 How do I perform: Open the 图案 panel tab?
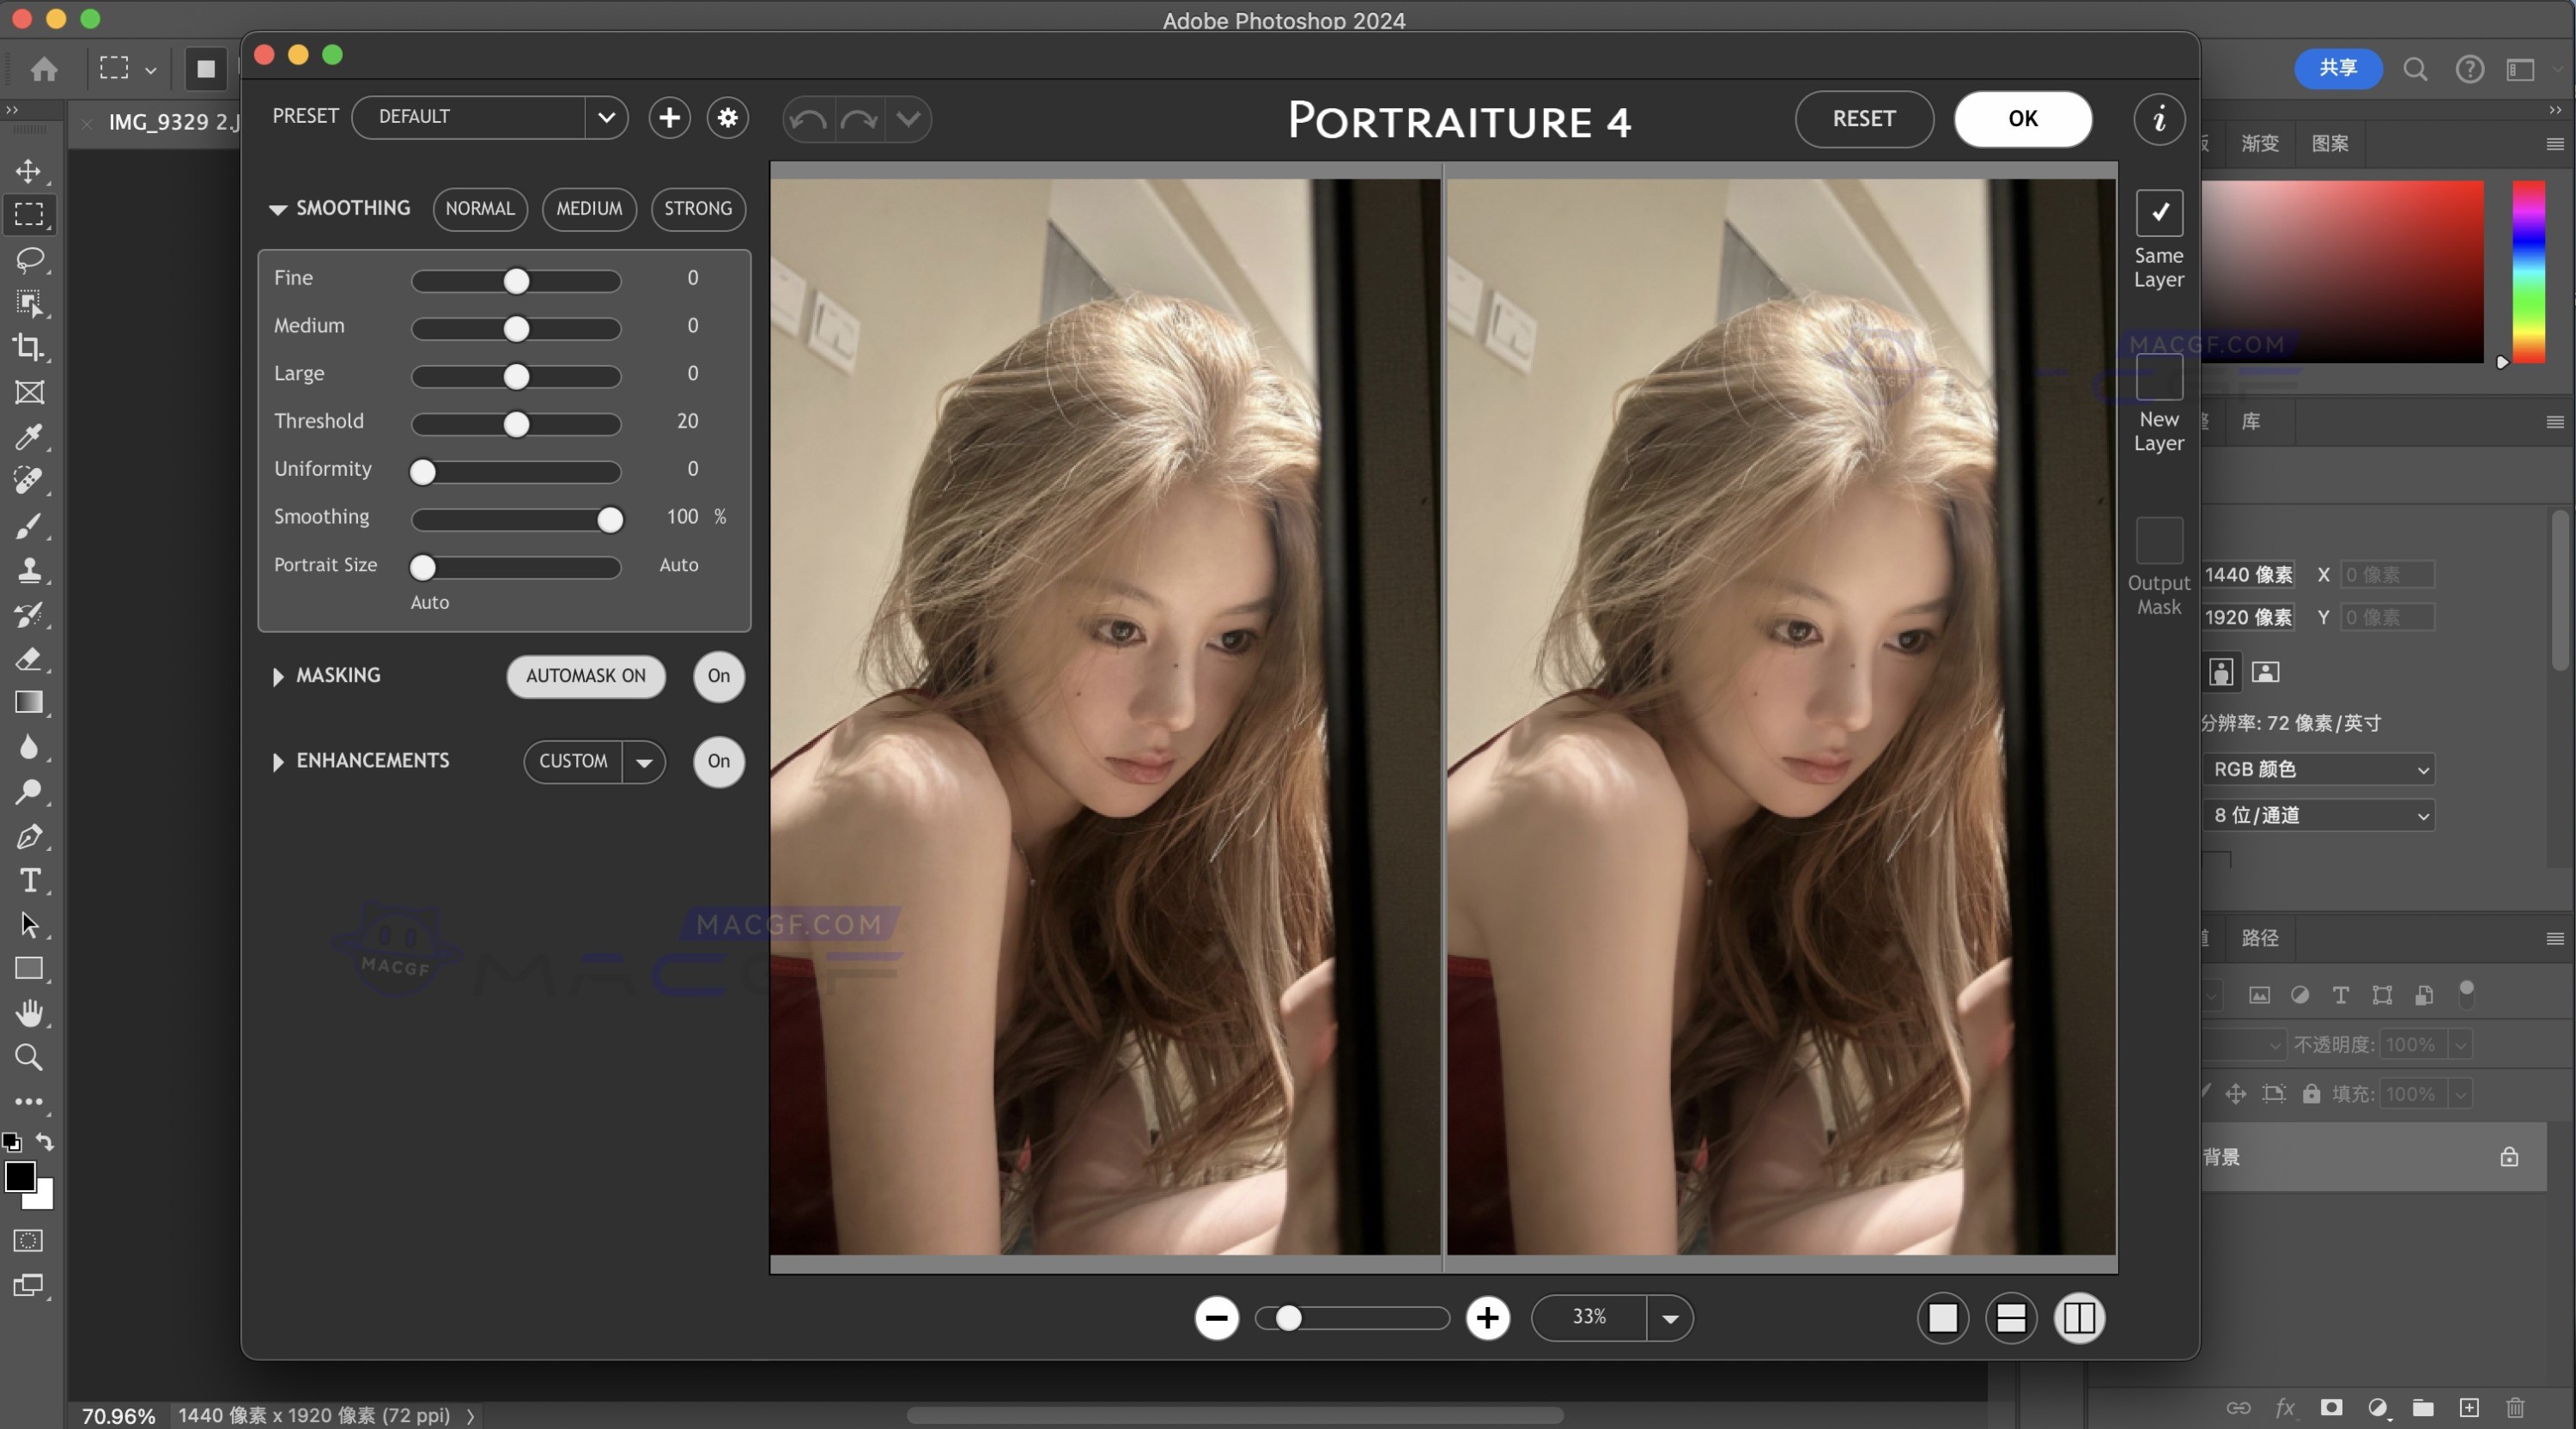(2331, 143)
